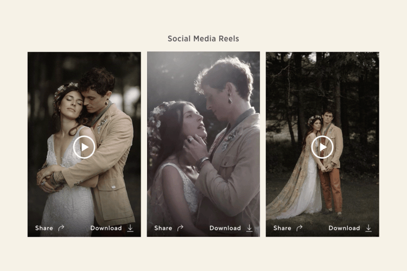The height and width of the screenshot is (271, 407).
Task: Click the Social Media Reels heading
Action: [x=203, y=38]
